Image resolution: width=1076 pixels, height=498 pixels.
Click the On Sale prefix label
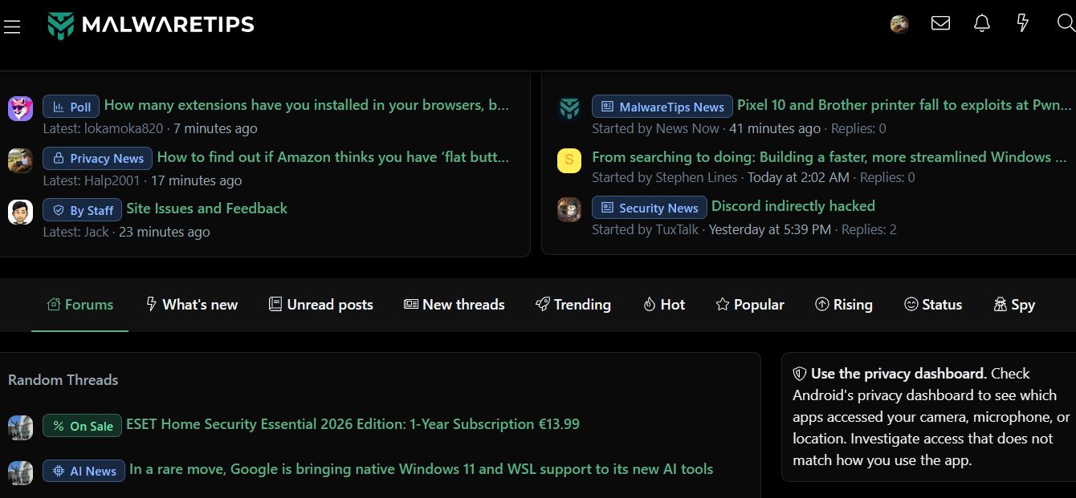coord(82,426)
